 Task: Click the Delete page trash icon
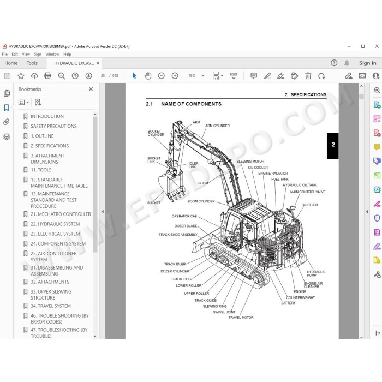pyautogui.click(x=308, y=76)
